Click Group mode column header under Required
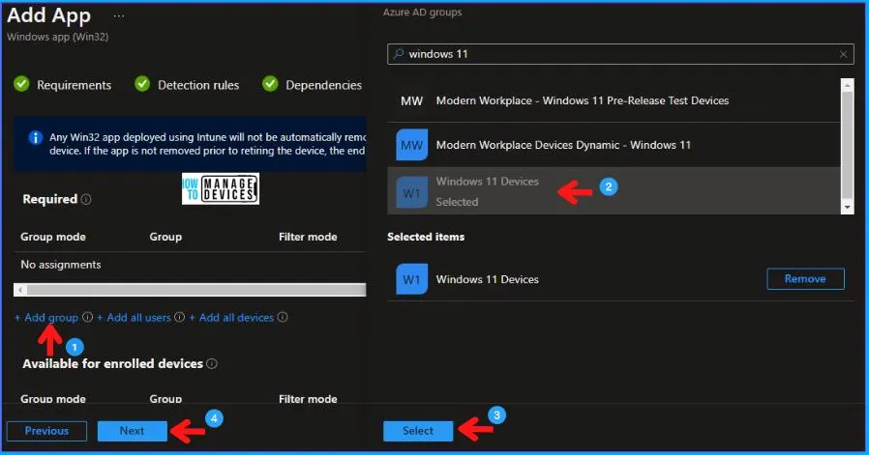Screen dimensions: 869x455 (x=53, y=237)
